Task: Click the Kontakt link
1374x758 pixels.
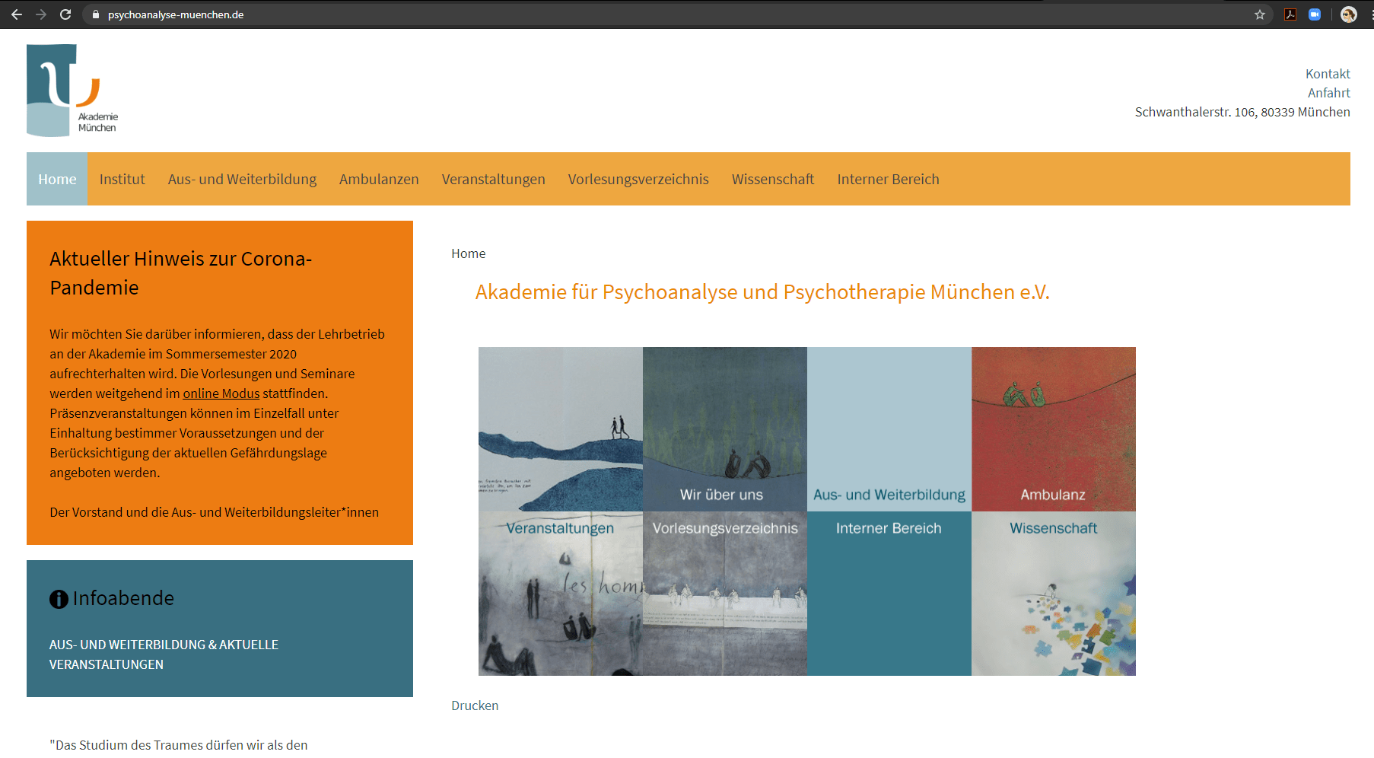Action: pos(1328,74)
